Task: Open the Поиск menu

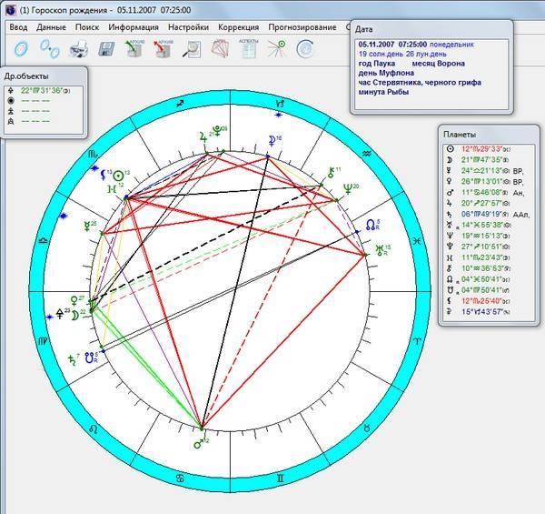Action: point(87,27)
